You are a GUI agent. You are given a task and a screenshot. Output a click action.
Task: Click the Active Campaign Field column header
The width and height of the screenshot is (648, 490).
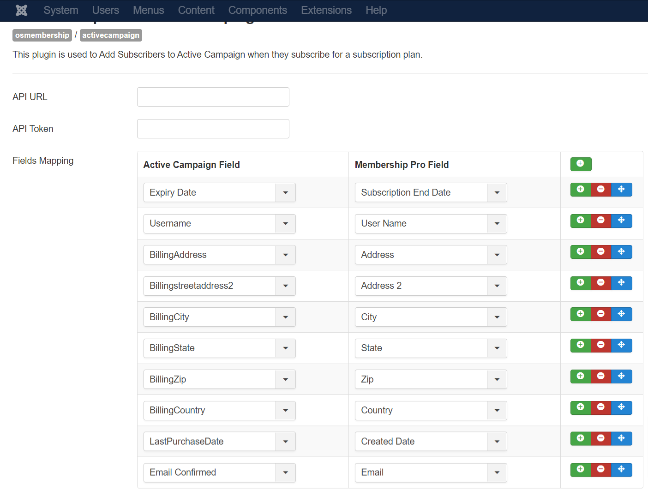point(192,165)
